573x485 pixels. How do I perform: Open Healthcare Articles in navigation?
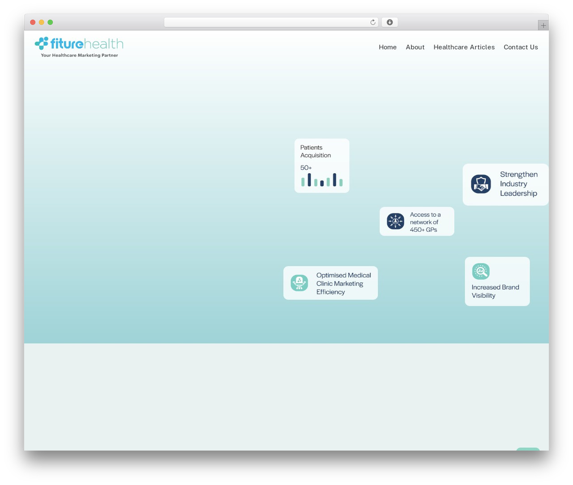pos(464,47)
